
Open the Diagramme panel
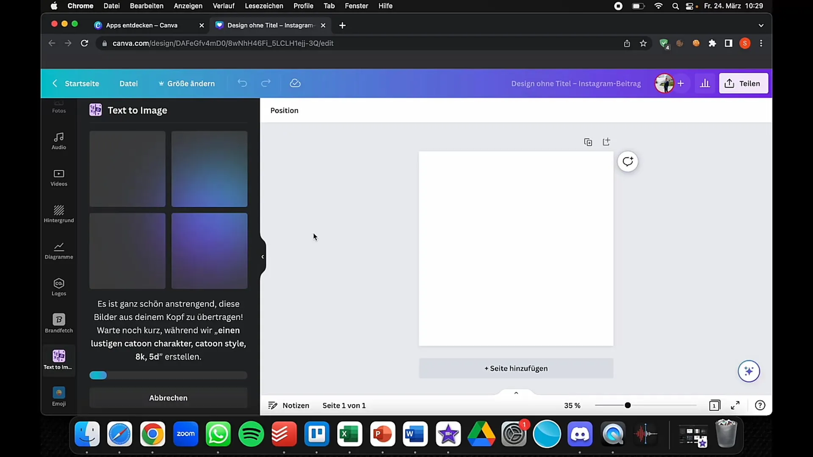click(59, 251)
